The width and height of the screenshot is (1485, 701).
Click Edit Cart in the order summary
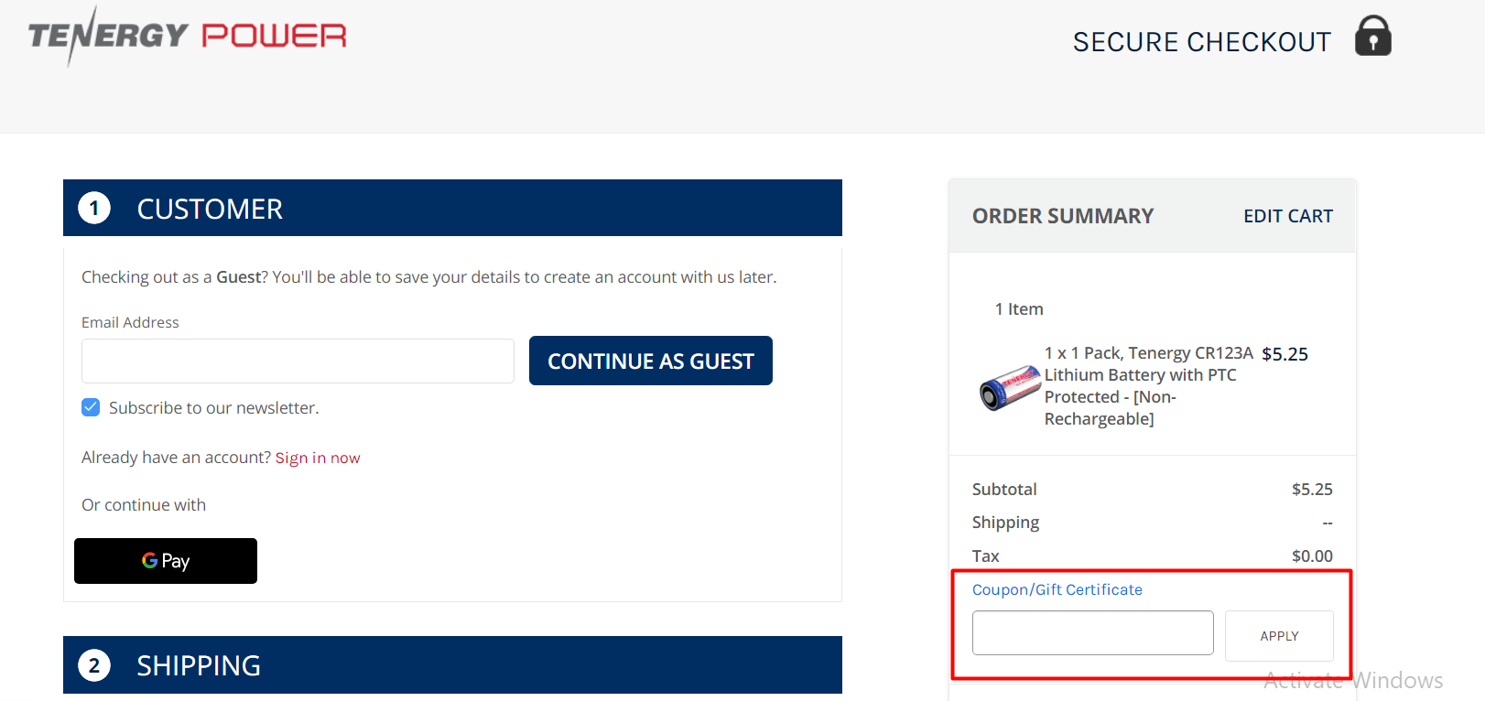tap(1288, 215)
